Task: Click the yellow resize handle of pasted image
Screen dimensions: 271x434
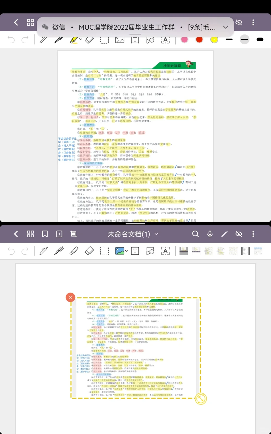Action: point(201,399)
